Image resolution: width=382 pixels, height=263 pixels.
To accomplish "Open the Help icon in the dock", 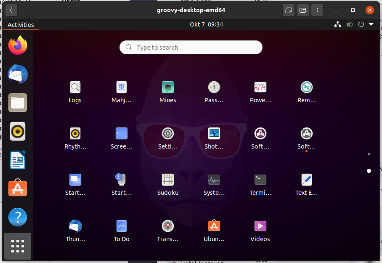I will coord(18,217).
